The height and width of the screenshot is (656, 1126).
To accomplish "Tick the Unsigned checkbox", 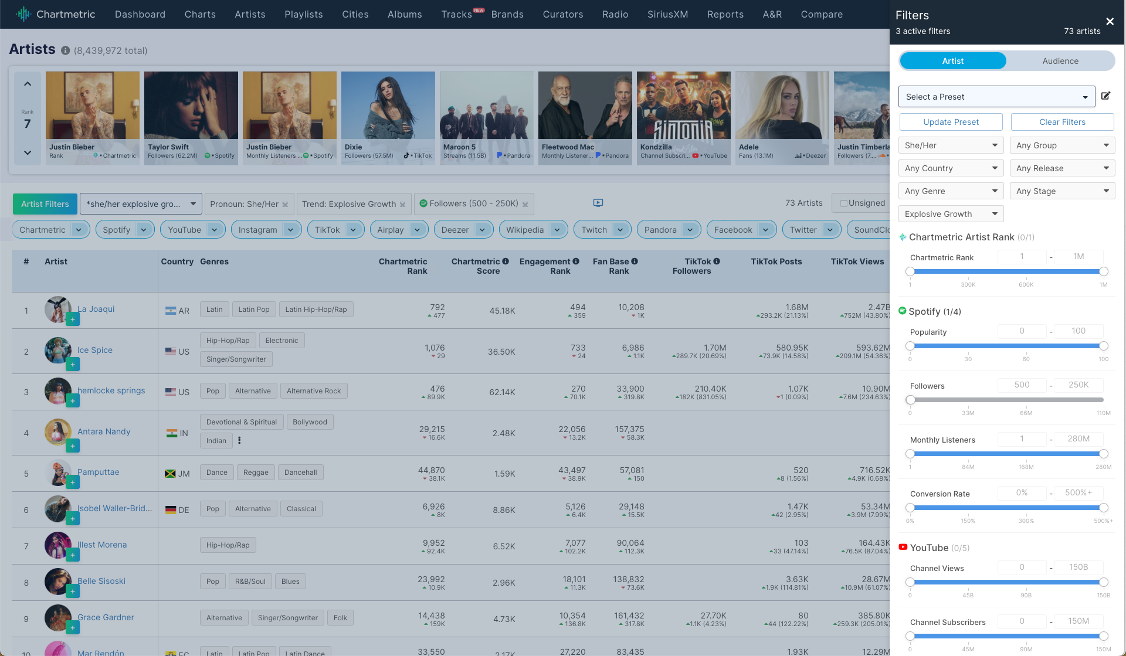I will pos(843,203).
